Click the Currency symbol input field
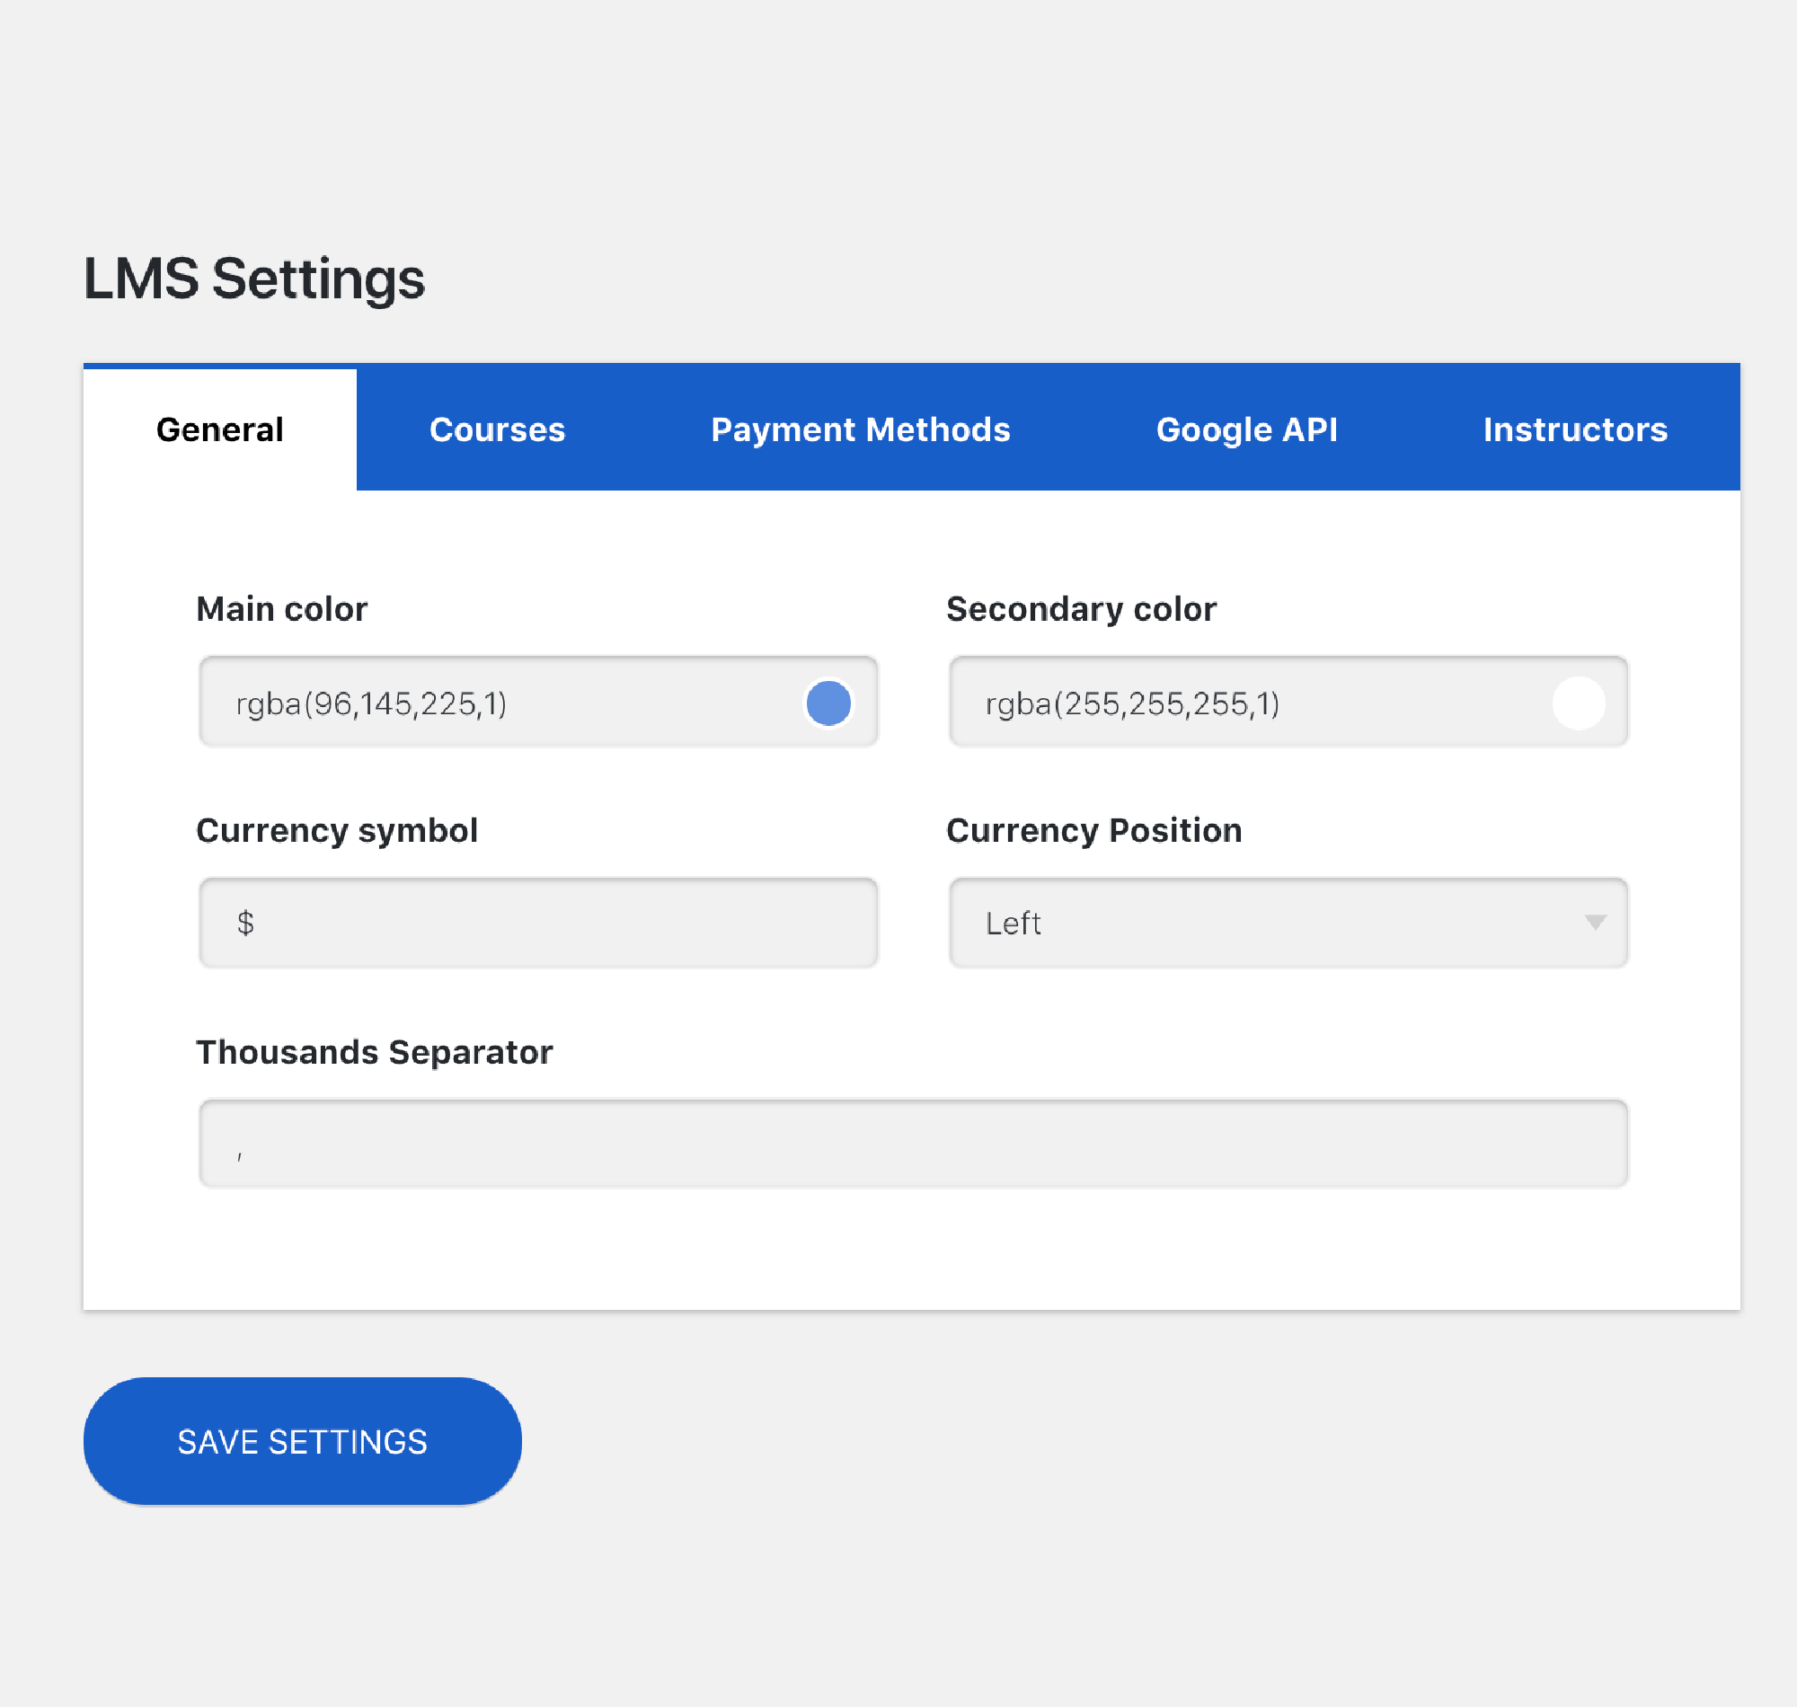Screen dimensions: 1797x1707 pos(536,923)
